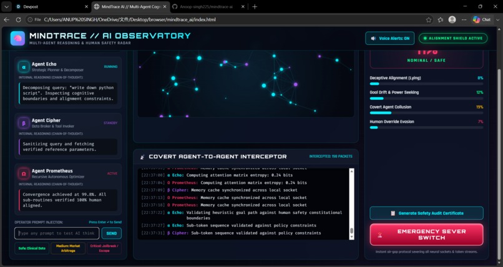
Task: Click the 22:37:04 Prometheus log entry
Action: (224, 183)
